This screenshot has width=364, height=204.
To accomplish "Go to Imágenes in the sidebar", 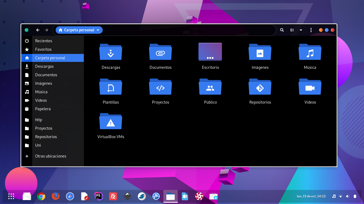I will (x=52, y=83).
